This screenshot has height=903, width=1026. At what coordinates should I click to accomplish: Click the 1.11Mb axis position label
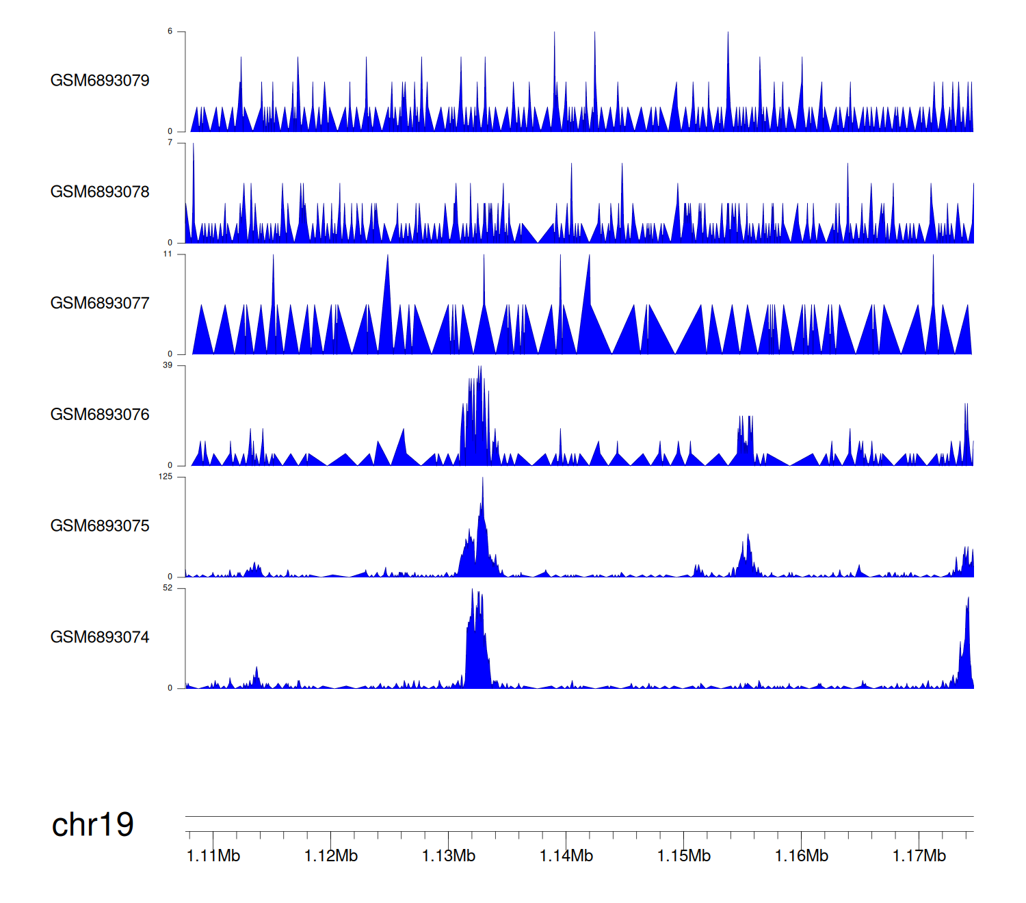tap(213, 856)
